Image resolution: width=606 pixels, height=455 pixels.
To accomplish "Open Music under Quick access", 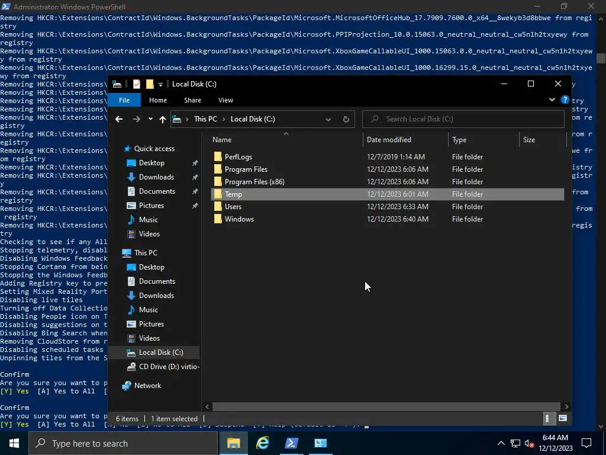I will click(148, 220).
